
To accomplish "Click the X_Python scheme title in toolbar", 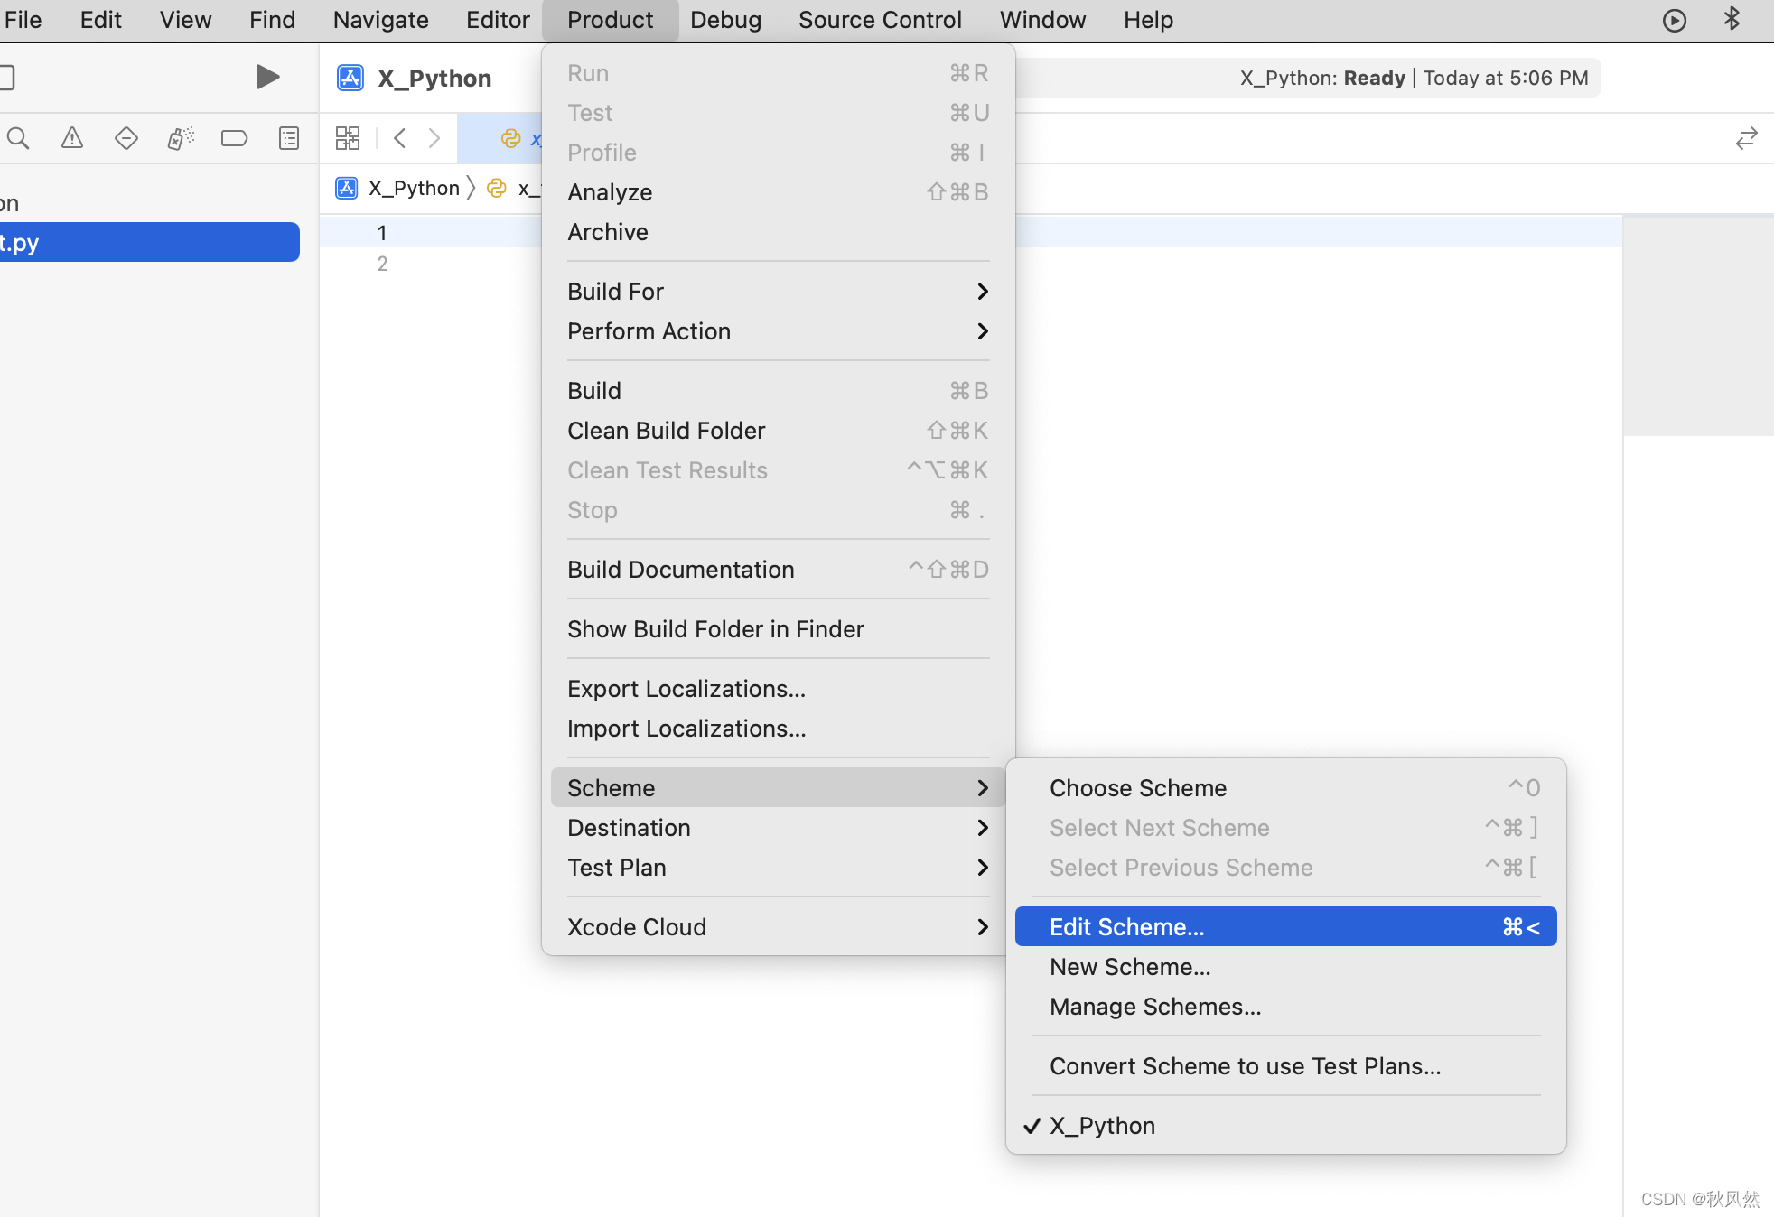I will pos(434,79).
